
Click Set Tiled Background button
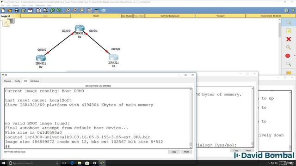pyautogui.click(x=170, y=16)
